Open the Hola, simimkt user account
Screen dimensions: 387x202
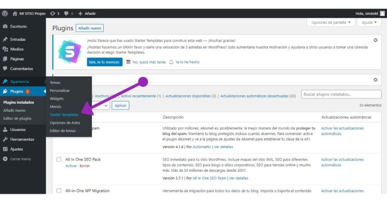367,14
